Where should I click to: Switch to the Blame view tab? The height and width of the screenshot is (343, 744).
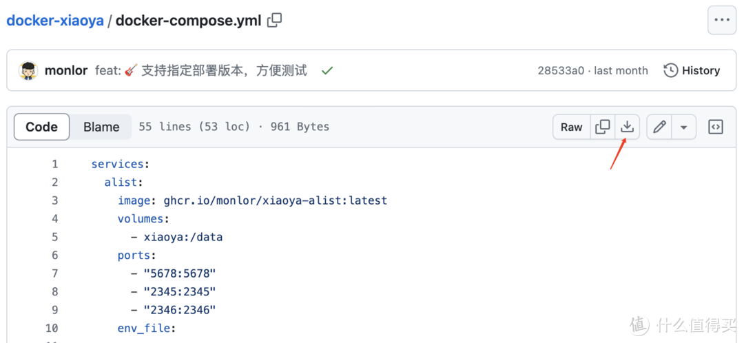101,127
